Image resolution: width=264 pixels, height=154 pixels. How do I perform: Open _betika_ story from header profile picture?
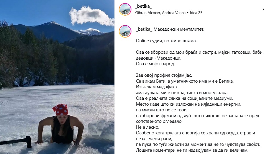click(125, 9)
